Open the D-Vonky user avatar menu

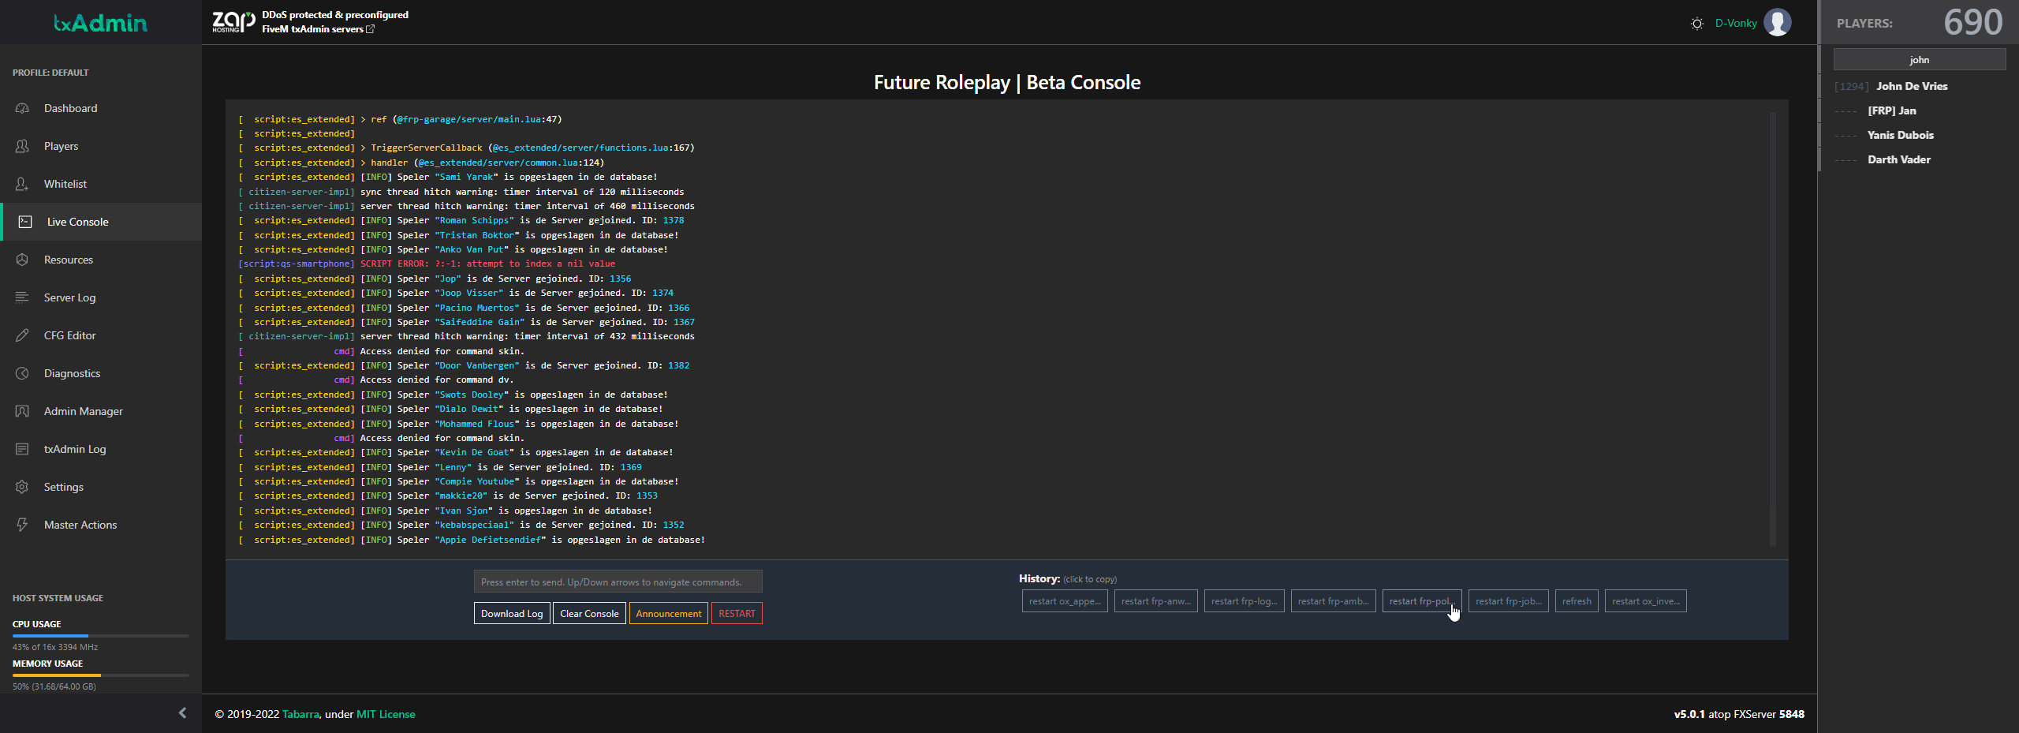tap(1778, 23)
